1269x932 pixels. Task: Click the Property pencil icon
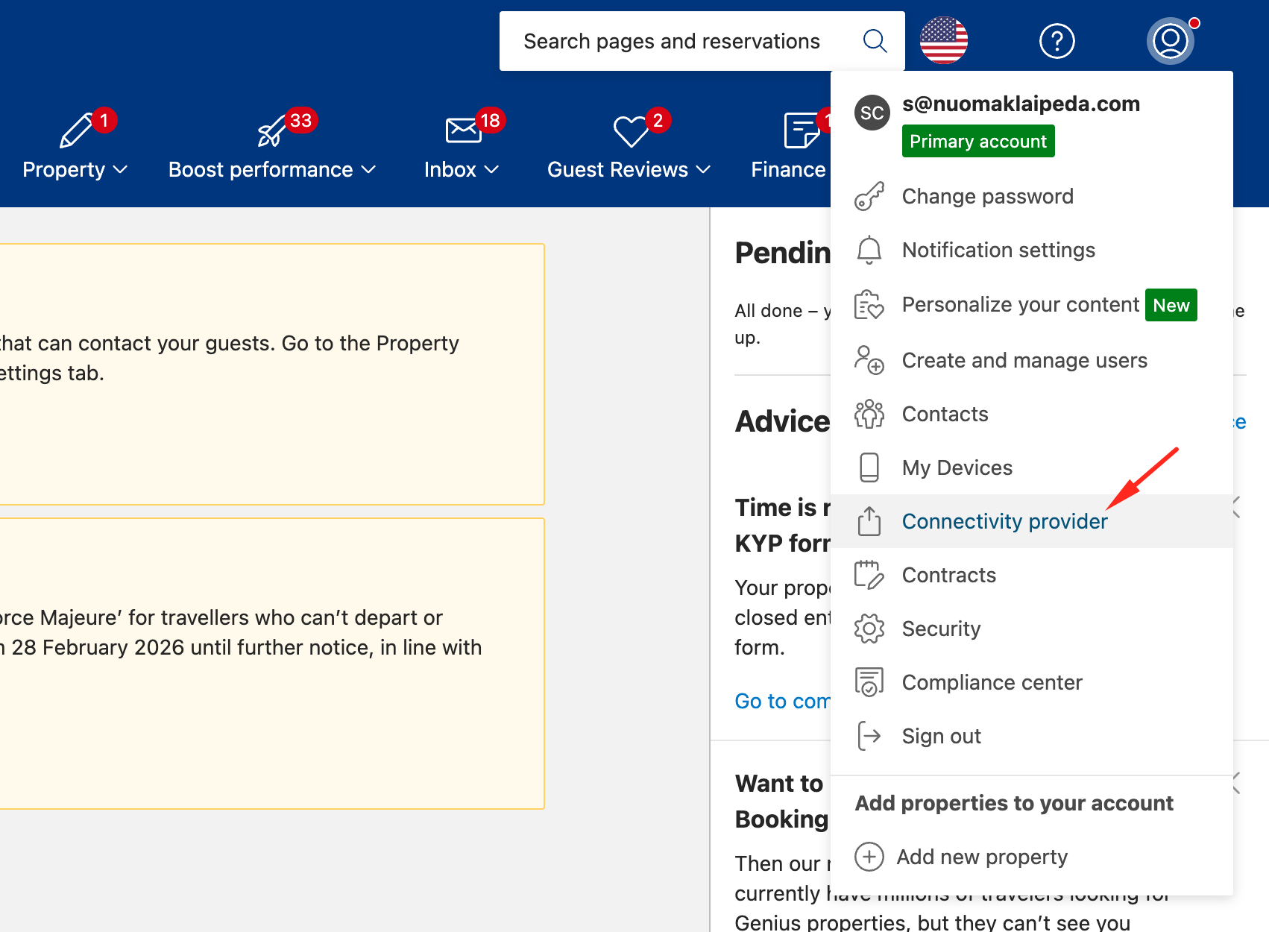coord(76,130)
